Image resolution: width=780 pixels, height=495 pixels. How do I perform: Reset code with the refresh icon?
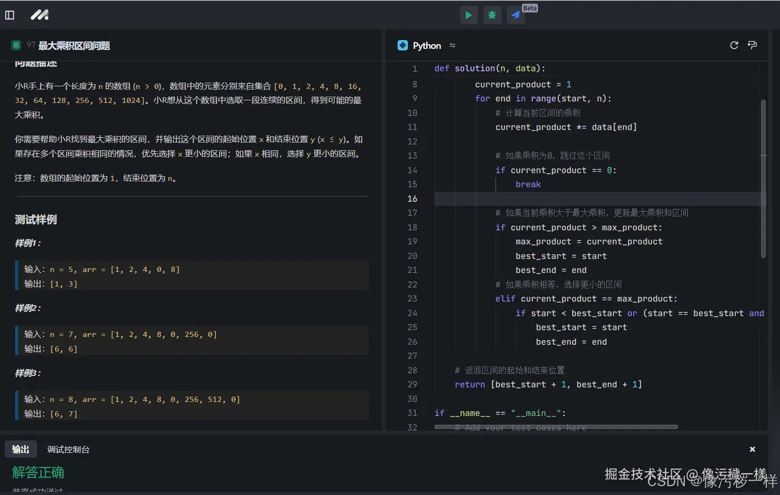click(734, 45)
